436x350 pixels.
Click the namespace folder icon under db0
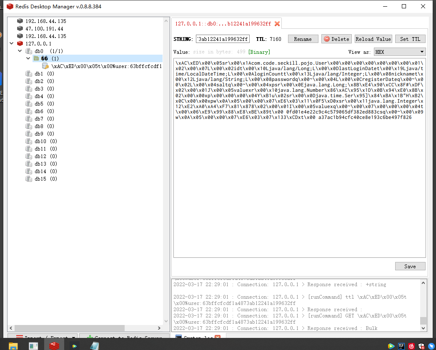(x=36, y=58)
